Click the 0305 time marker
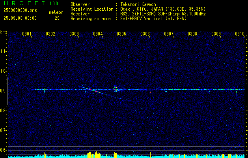Image resolution: width=248 pixels, height=158 pixels. 121,34
